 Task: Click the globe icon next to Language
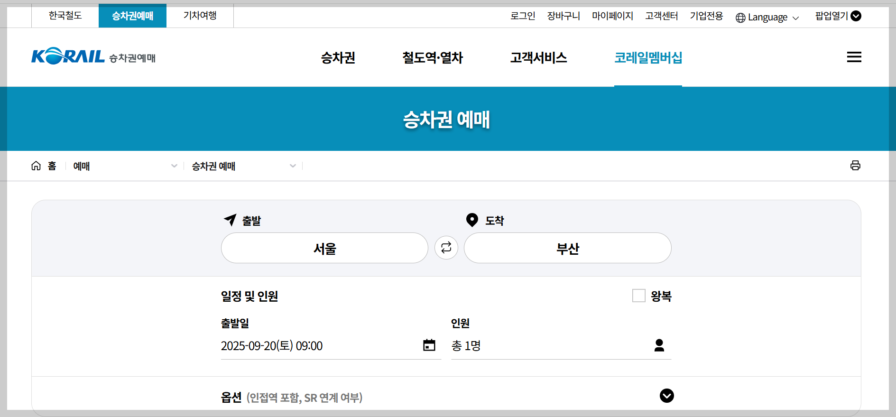click(x=740, y=18)
